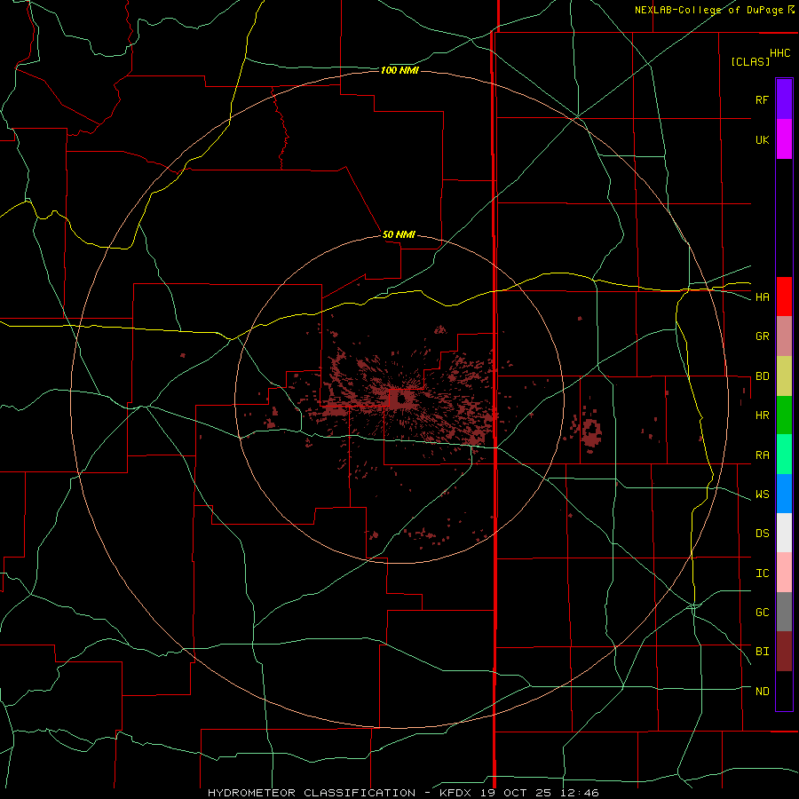
Task: Click the black ND legend swatch
Action: [x=784, y=691]
